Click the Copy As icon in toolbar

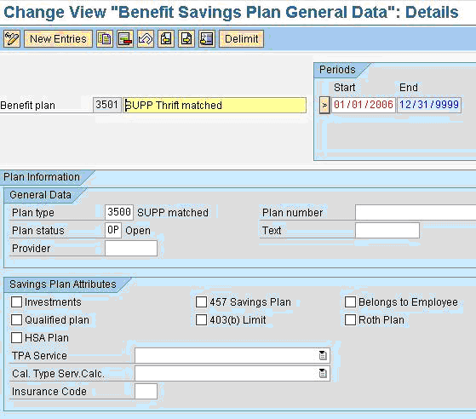(105, 39)
